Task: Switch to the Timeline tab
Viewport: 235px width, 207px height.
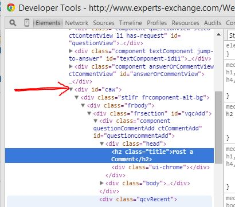Action: coord(131,23)
